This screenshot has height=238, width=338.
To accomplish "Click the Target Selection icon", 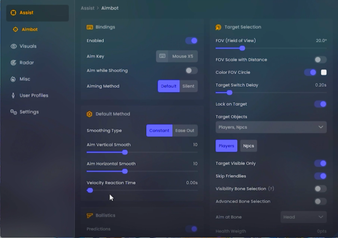I will (218, 27).
